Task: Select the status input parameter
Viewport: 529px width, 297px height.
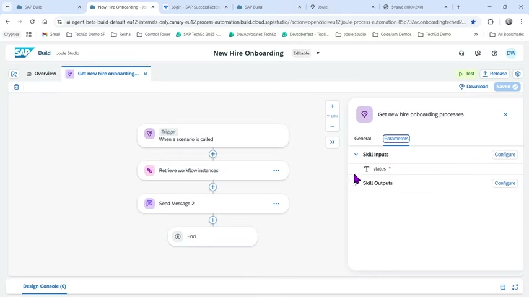Action: point(379,169)
